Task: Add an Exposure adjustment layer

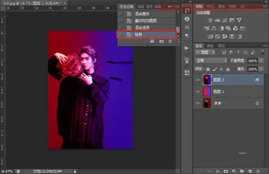Action: click(232, 20)
